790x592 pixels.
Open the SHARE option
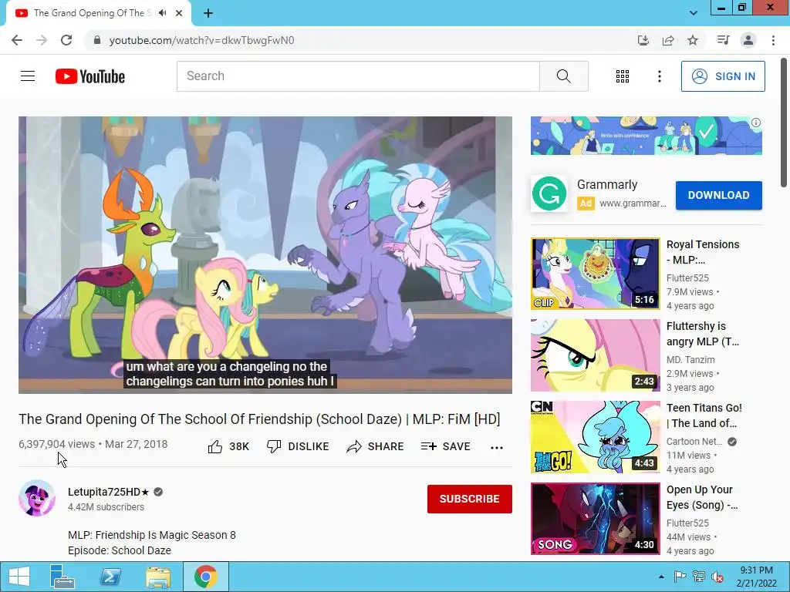click(375, 446)
